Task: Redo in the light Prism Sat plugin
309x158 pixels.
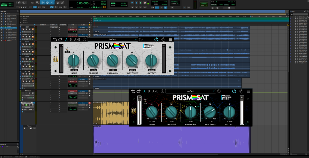Action: click(60, 39)
